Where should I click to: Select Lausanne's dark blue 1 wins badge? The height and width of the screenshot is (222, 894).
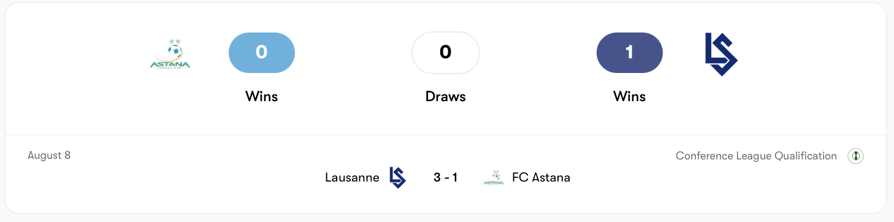coord(630,52)
